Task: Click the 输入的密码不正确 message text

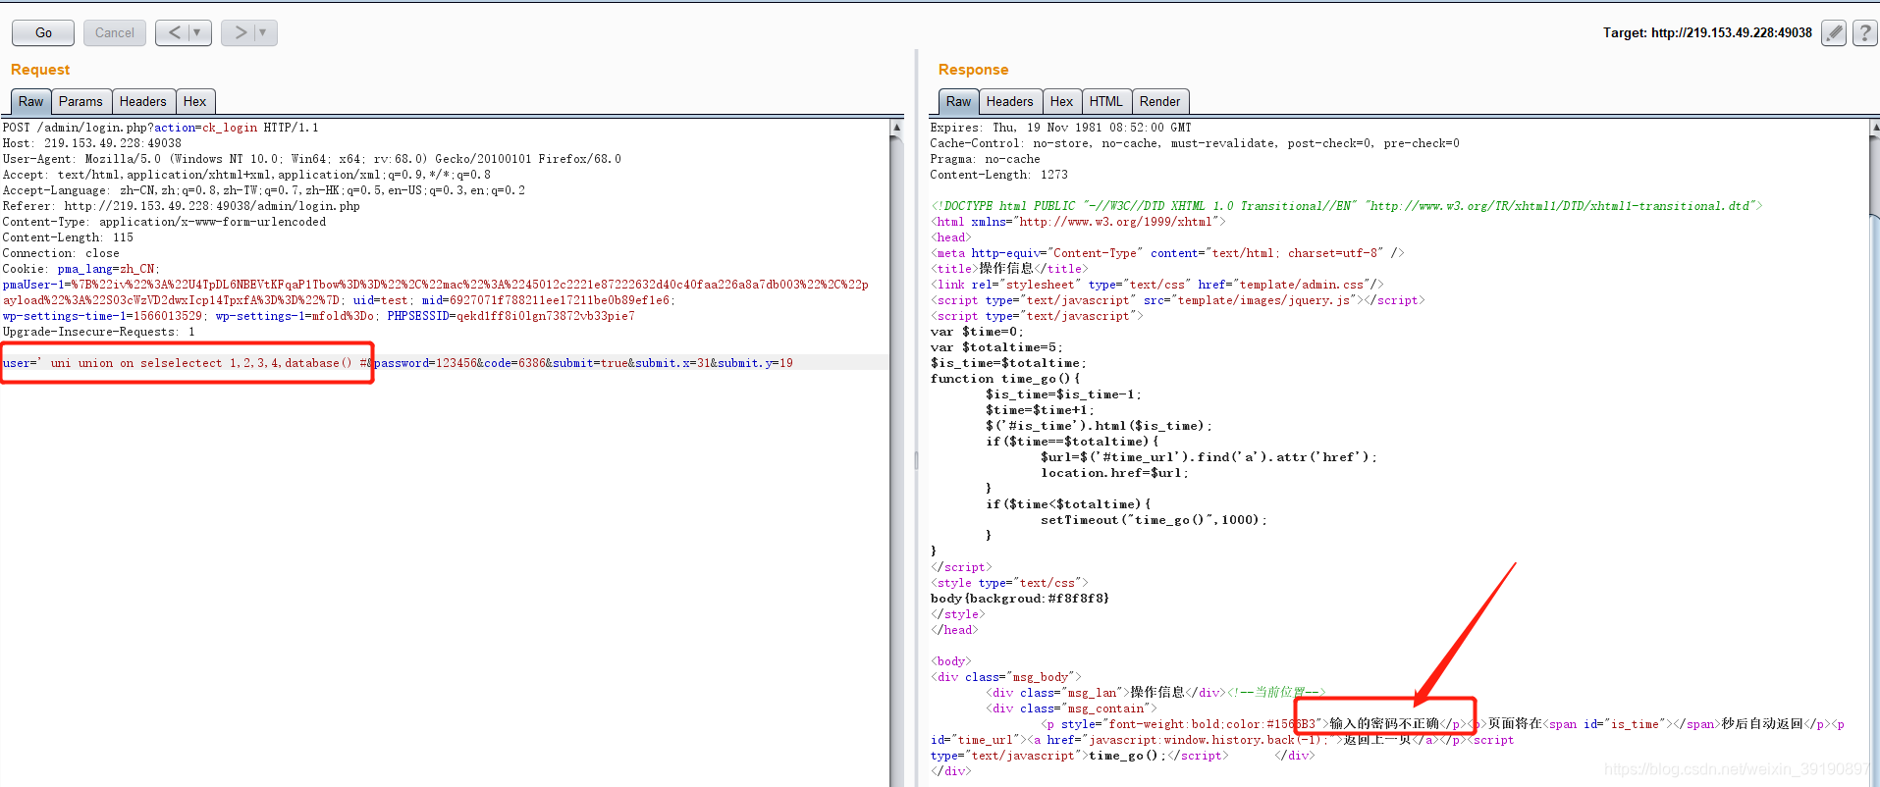Action: coord(1384,724)
